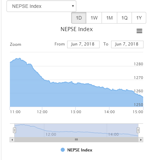Click the dropdown arrow of index selector

click(x=73, y=6)
